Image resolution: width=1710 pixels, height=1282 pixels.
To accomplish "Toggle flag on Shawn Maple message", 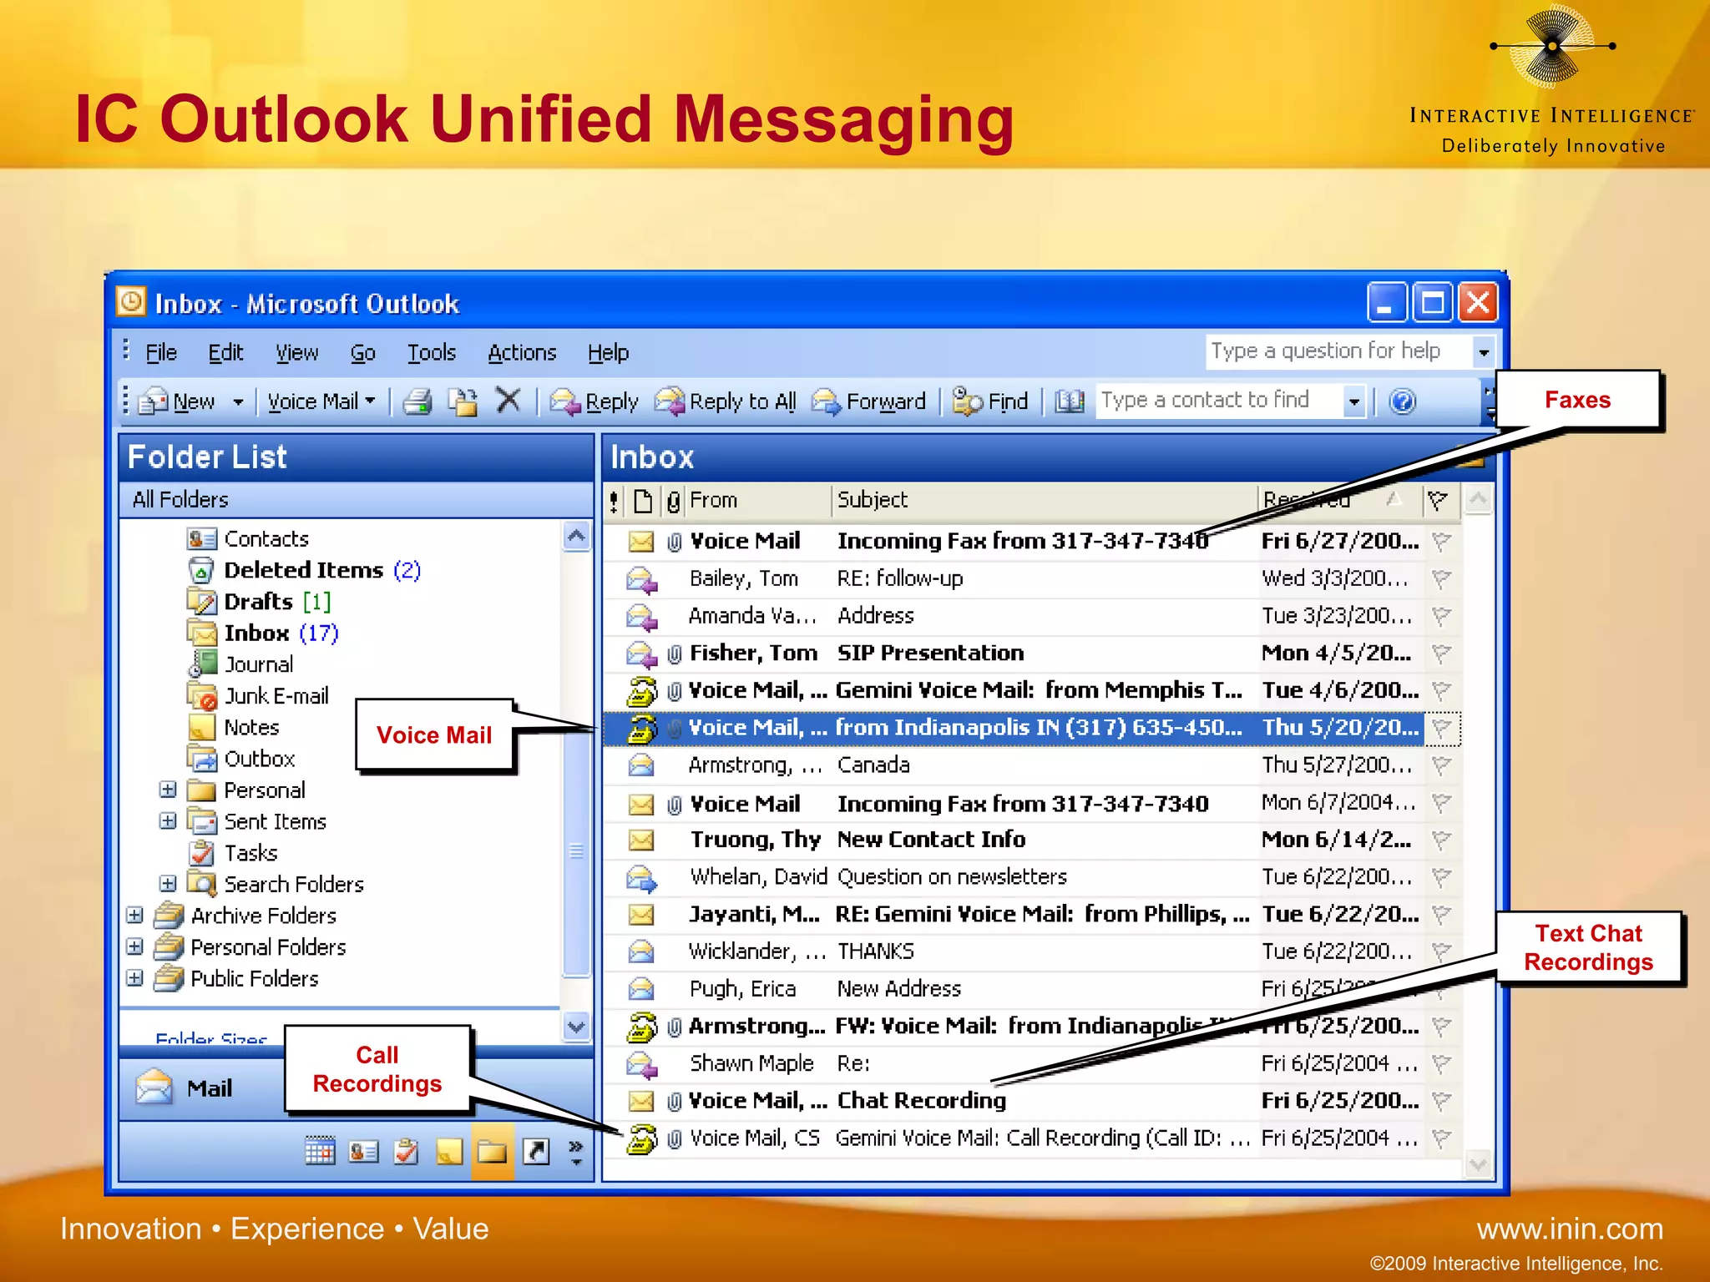I will [1441, 1063].
